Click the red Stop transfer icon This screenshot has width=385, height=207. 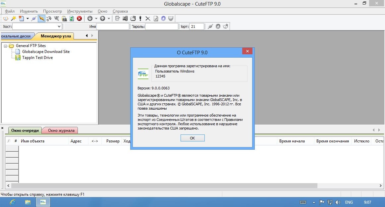coord(79,19)
